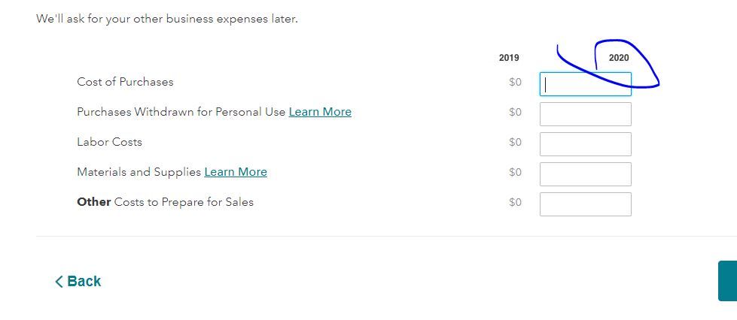This screenshot has width=737, height=320.
Task: Select the 2019 $0 value for Labor Costs
Action: [515, 142]
